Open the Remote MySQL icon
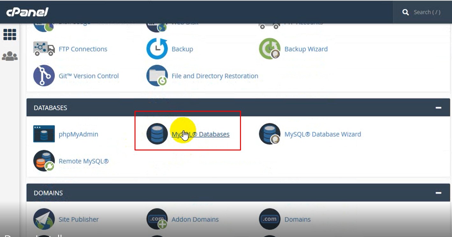 click(x=44, y=161)
